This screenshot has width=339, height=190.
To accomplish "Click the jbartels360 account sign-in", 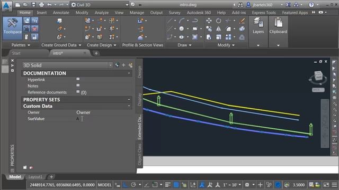I will [x=262, y=5].
